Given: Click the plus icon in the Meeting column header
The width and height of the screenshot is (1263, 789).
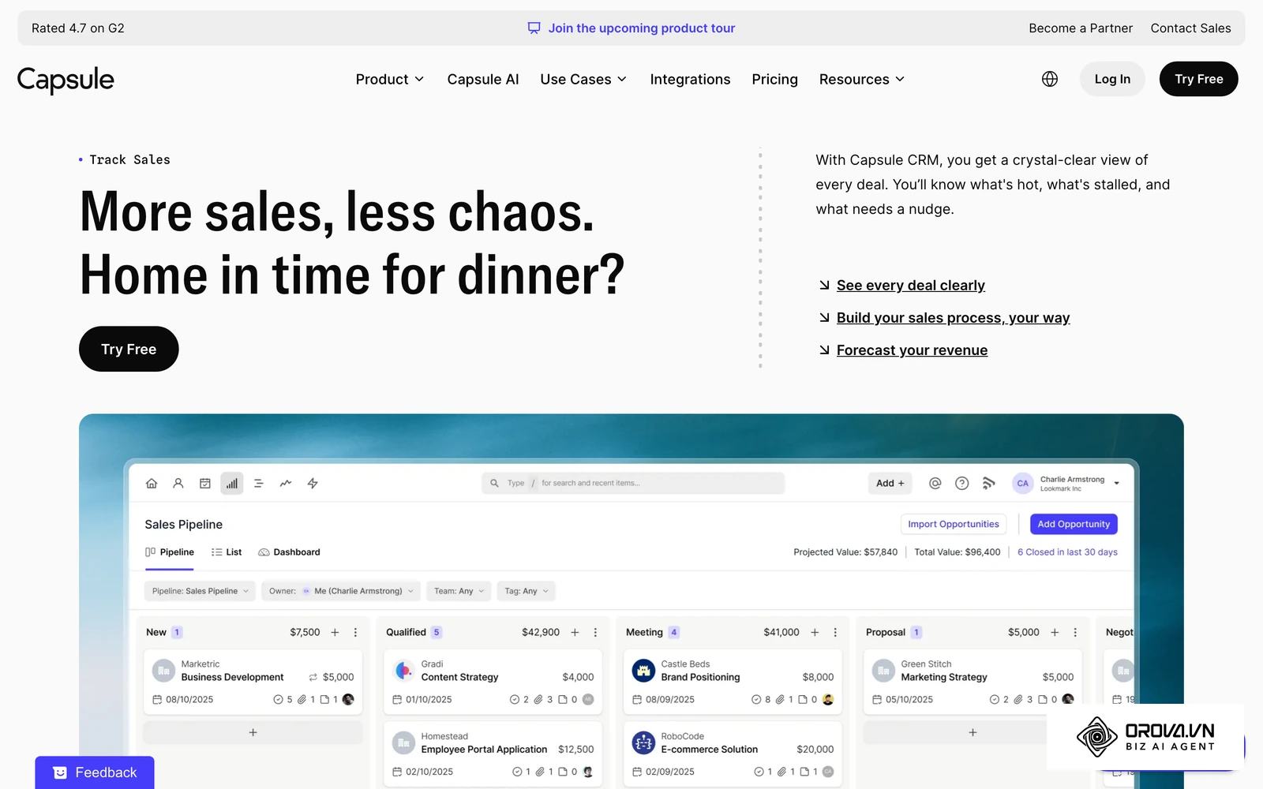Looking at the screenshot, I should click(815, 633).
